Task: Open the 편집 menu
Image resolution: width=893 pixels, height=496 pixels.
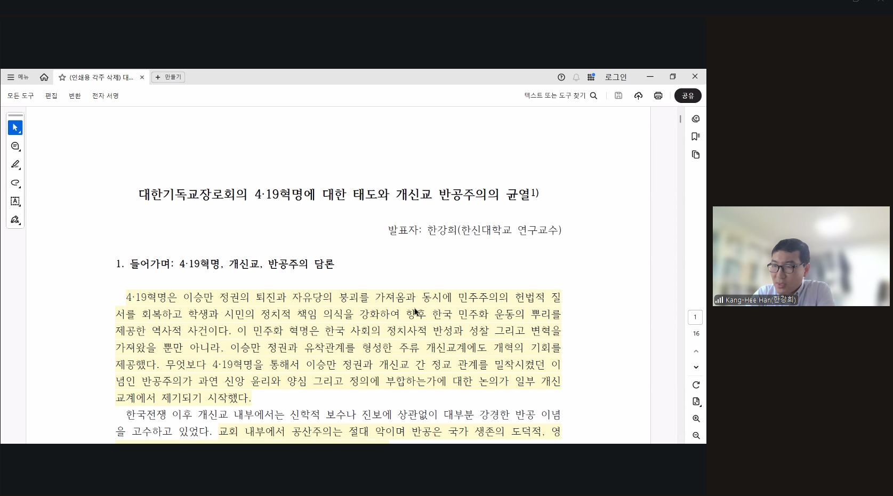Action: (51, 96)
